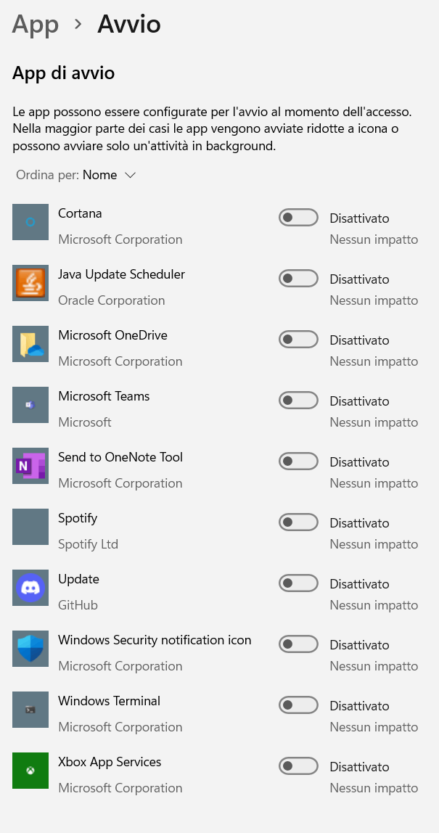The width and height of the screenshot is (439, 833).
Task: Toggle Microsoft Teams startup switch
Action: pyautogui.click(x=299, y=401)
